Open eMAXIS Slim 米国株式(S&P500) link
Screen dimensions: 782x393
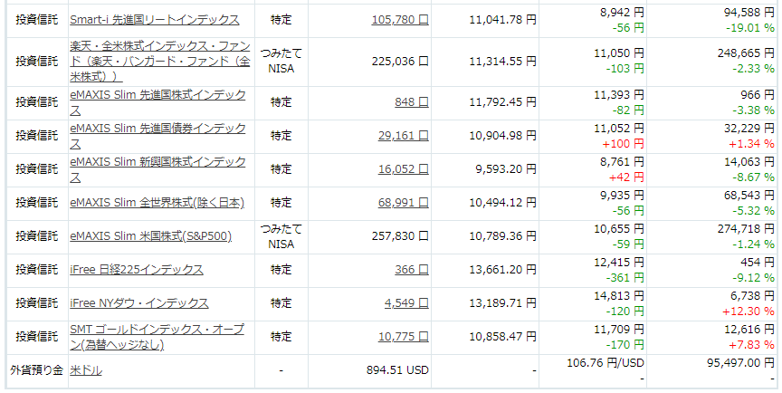[150, 236]
